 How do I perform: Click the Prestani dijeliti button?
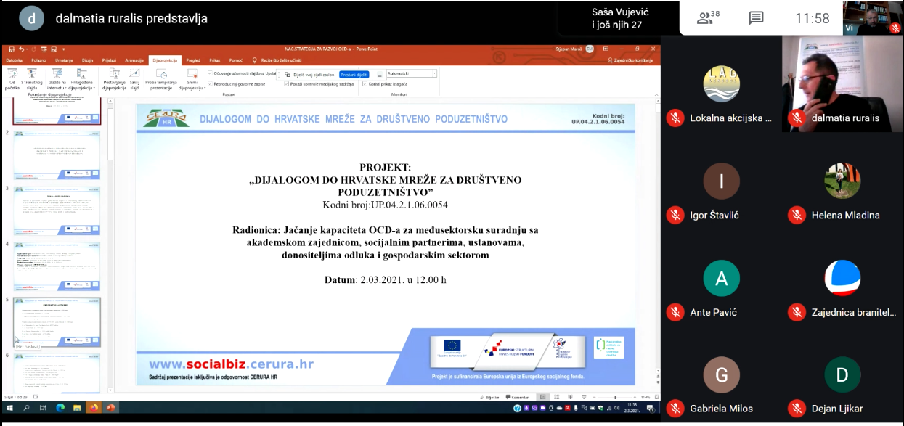[354, 74]
